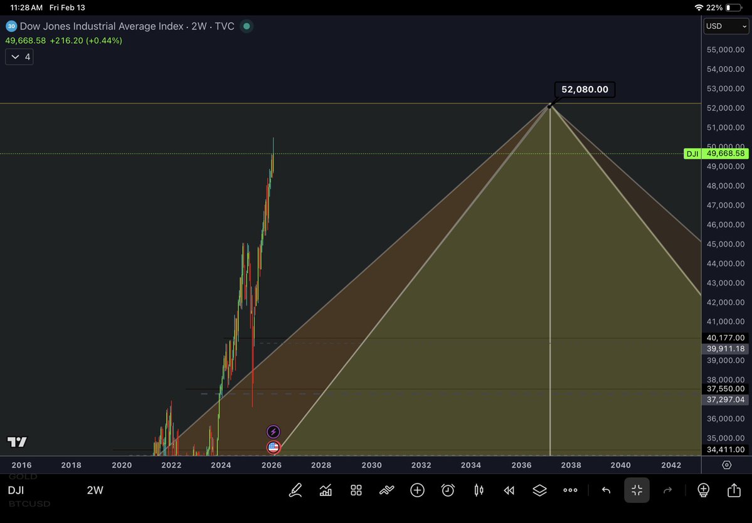Redo the action arrow
The width and height of the screenshot is (752, 523).
667,490
